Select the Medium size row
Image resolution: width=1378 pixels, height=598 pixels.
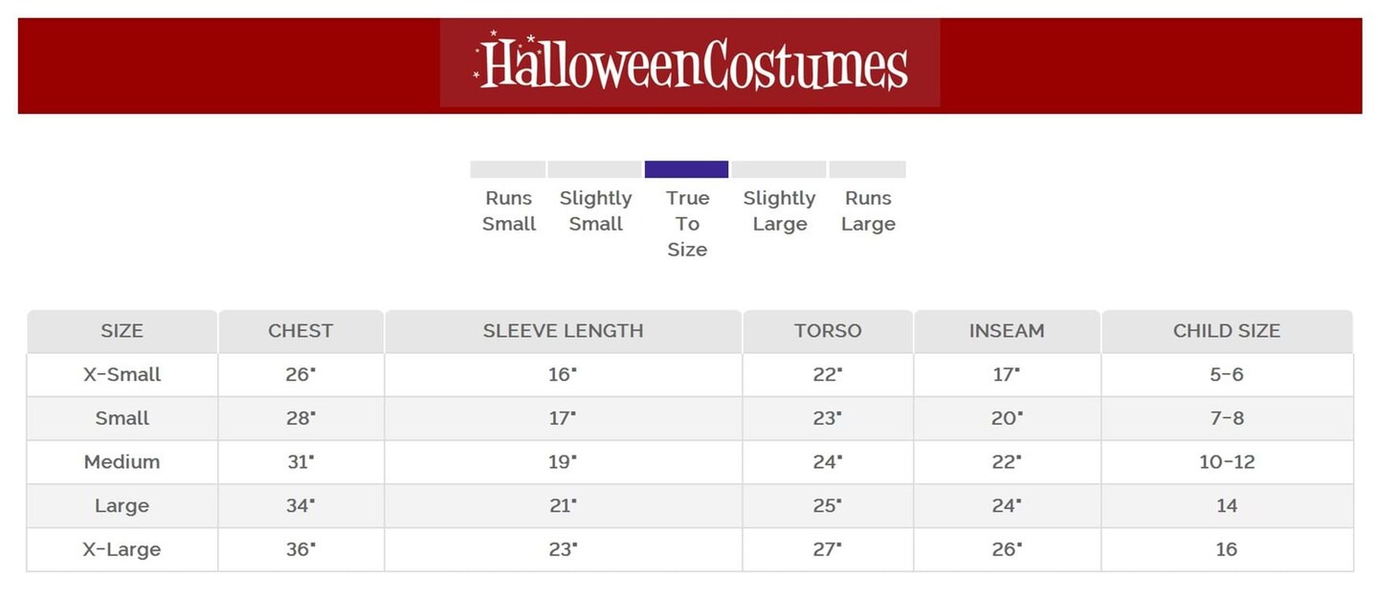pyautogui.click(x=122, y=462)
